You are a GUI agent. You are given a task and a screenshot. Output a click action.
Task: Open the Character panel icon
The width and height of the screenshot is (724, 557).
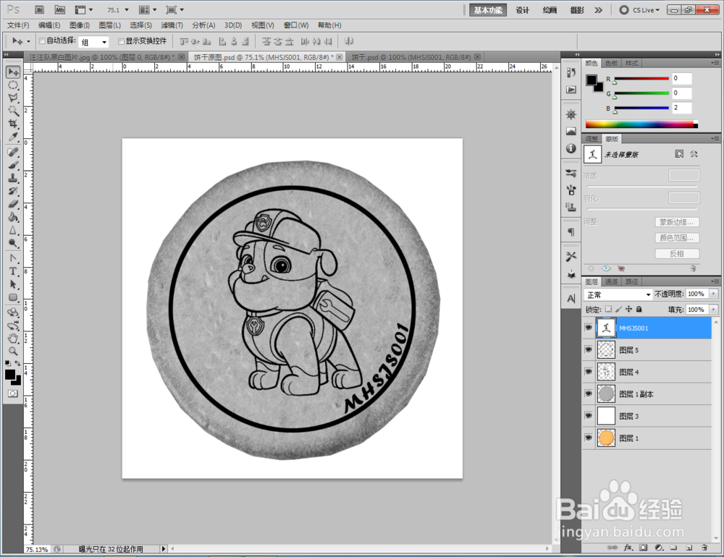(571, 299)
